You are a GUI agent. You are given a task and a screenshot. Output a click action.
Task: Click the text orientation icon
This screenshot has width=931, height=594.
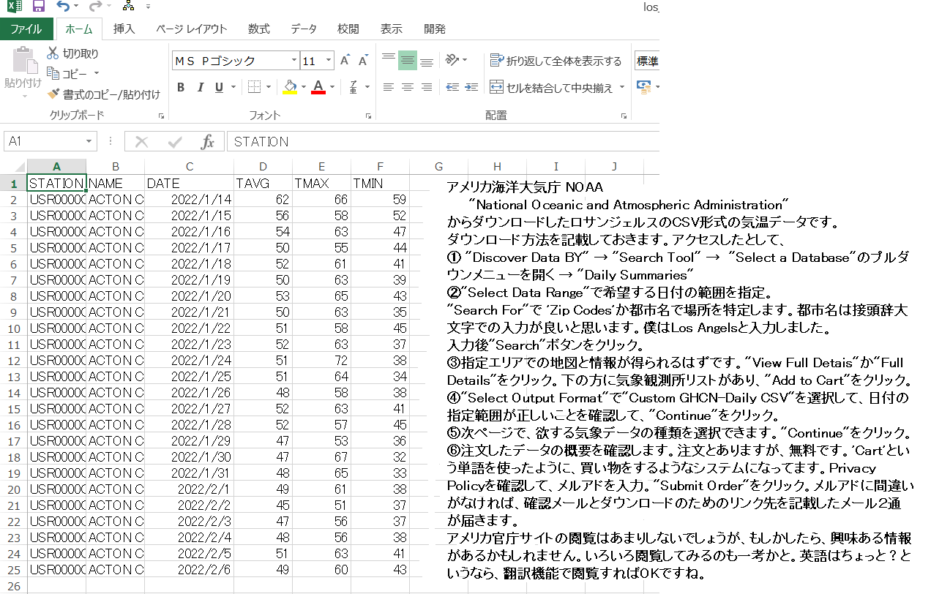coord(452,61)
